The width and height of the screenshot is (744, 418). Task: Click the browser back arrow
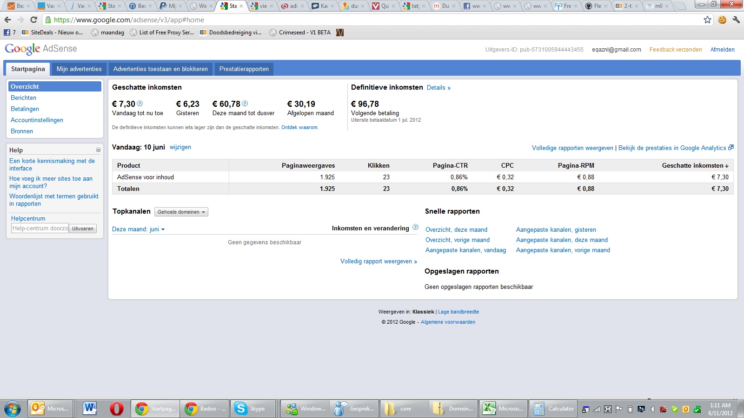(7, 20)
